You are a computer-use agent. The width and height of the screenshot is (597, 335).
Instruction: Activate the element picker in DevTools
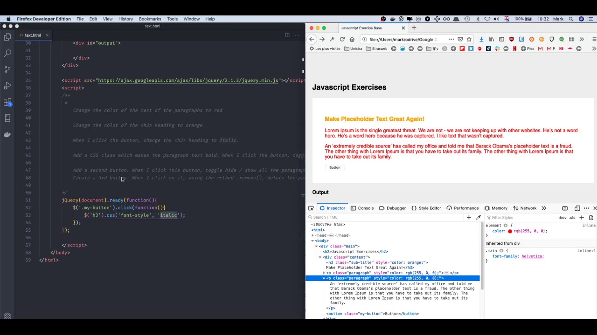point(311,208)
